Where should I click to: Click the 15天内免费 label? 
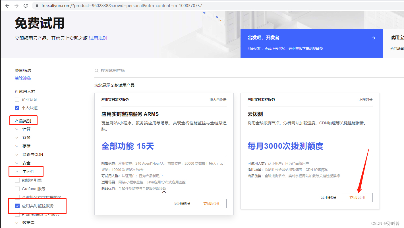coord(218,100)
